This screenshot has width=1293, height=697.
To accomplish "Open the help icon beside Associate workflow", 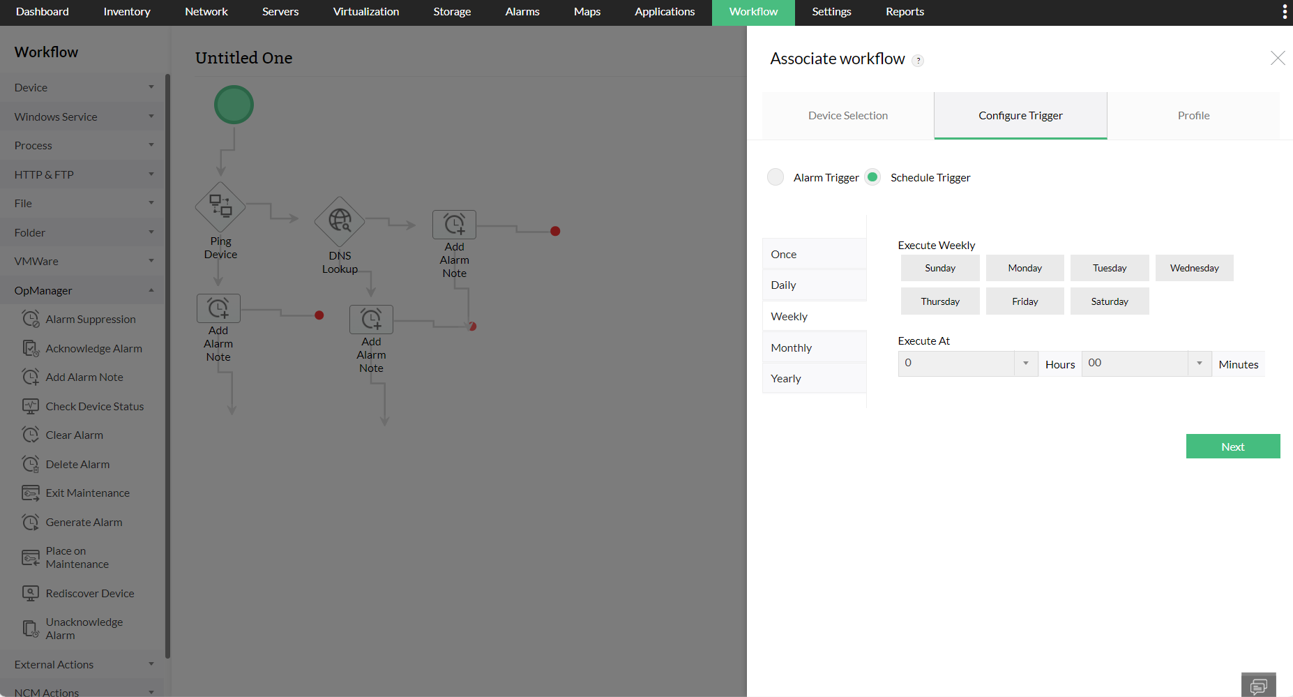I will pos(918,60).
